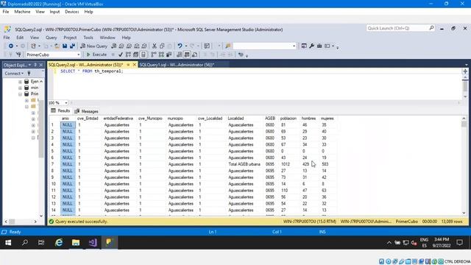Open Visual Studio from taskbar
This screenshot has height=265, width=471.
click(93, 242)
